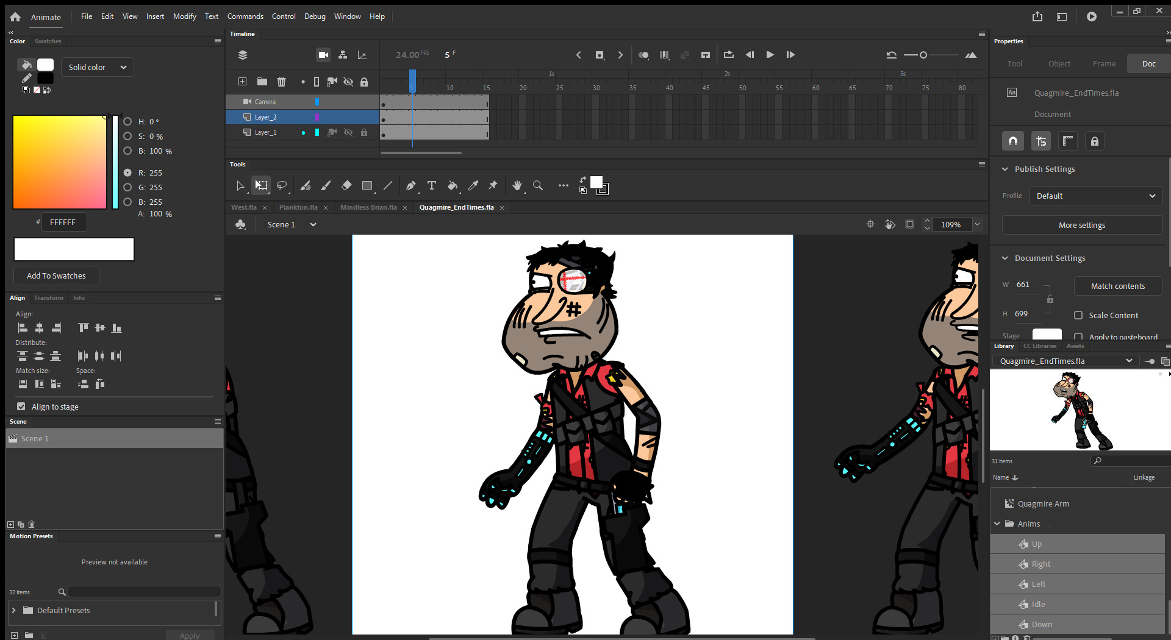Open the Modify menu
1171x640 pixels.
click(184, 16)
